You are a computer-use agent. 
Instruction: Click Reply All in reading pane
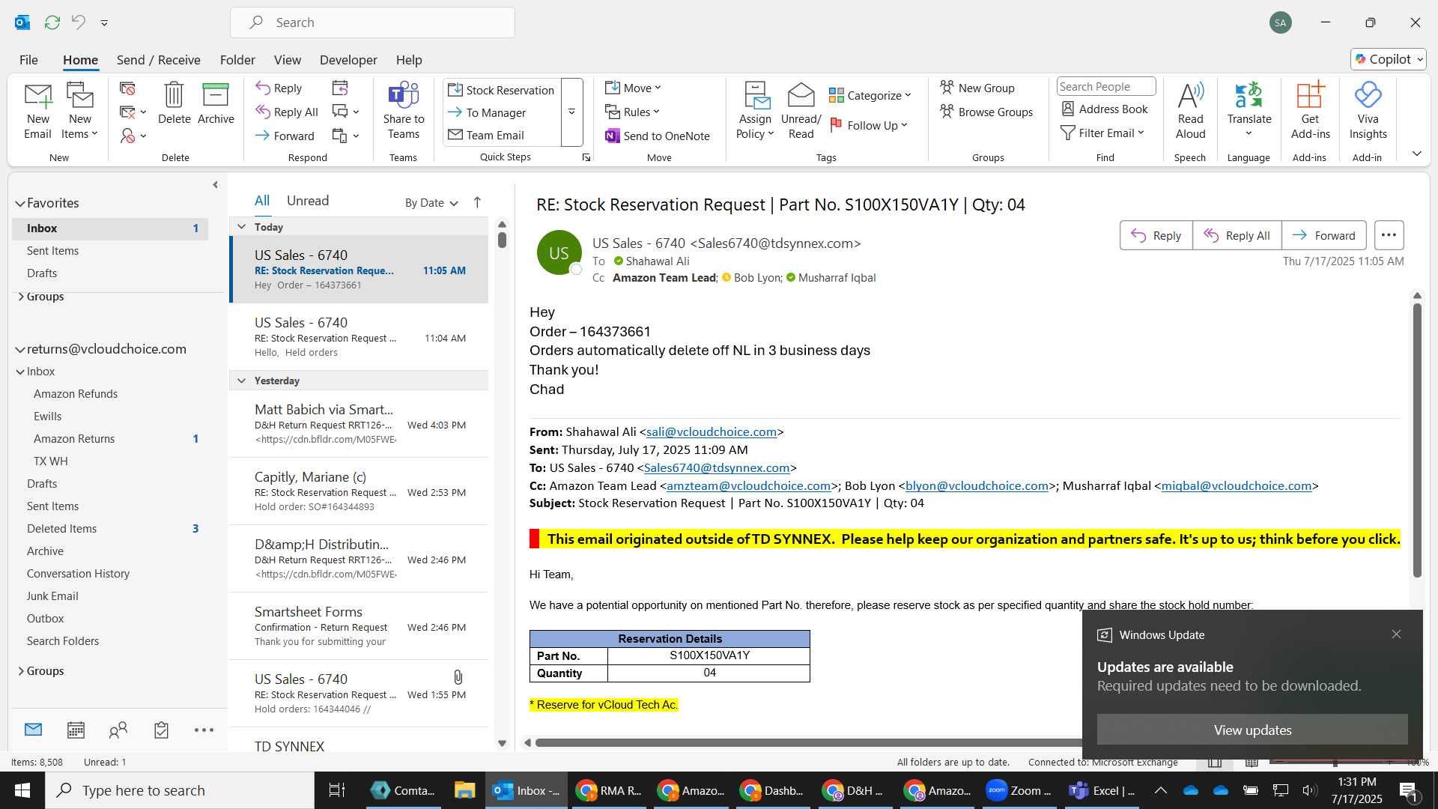click(x=1237, y=235)
